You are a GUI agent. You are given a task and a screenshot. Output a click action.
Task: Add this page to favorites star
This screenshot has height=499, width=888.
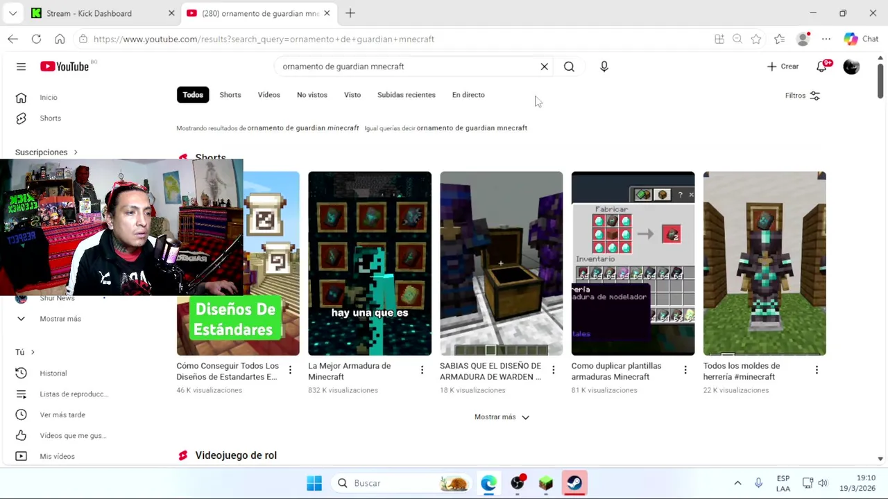(x=756, y=40)
